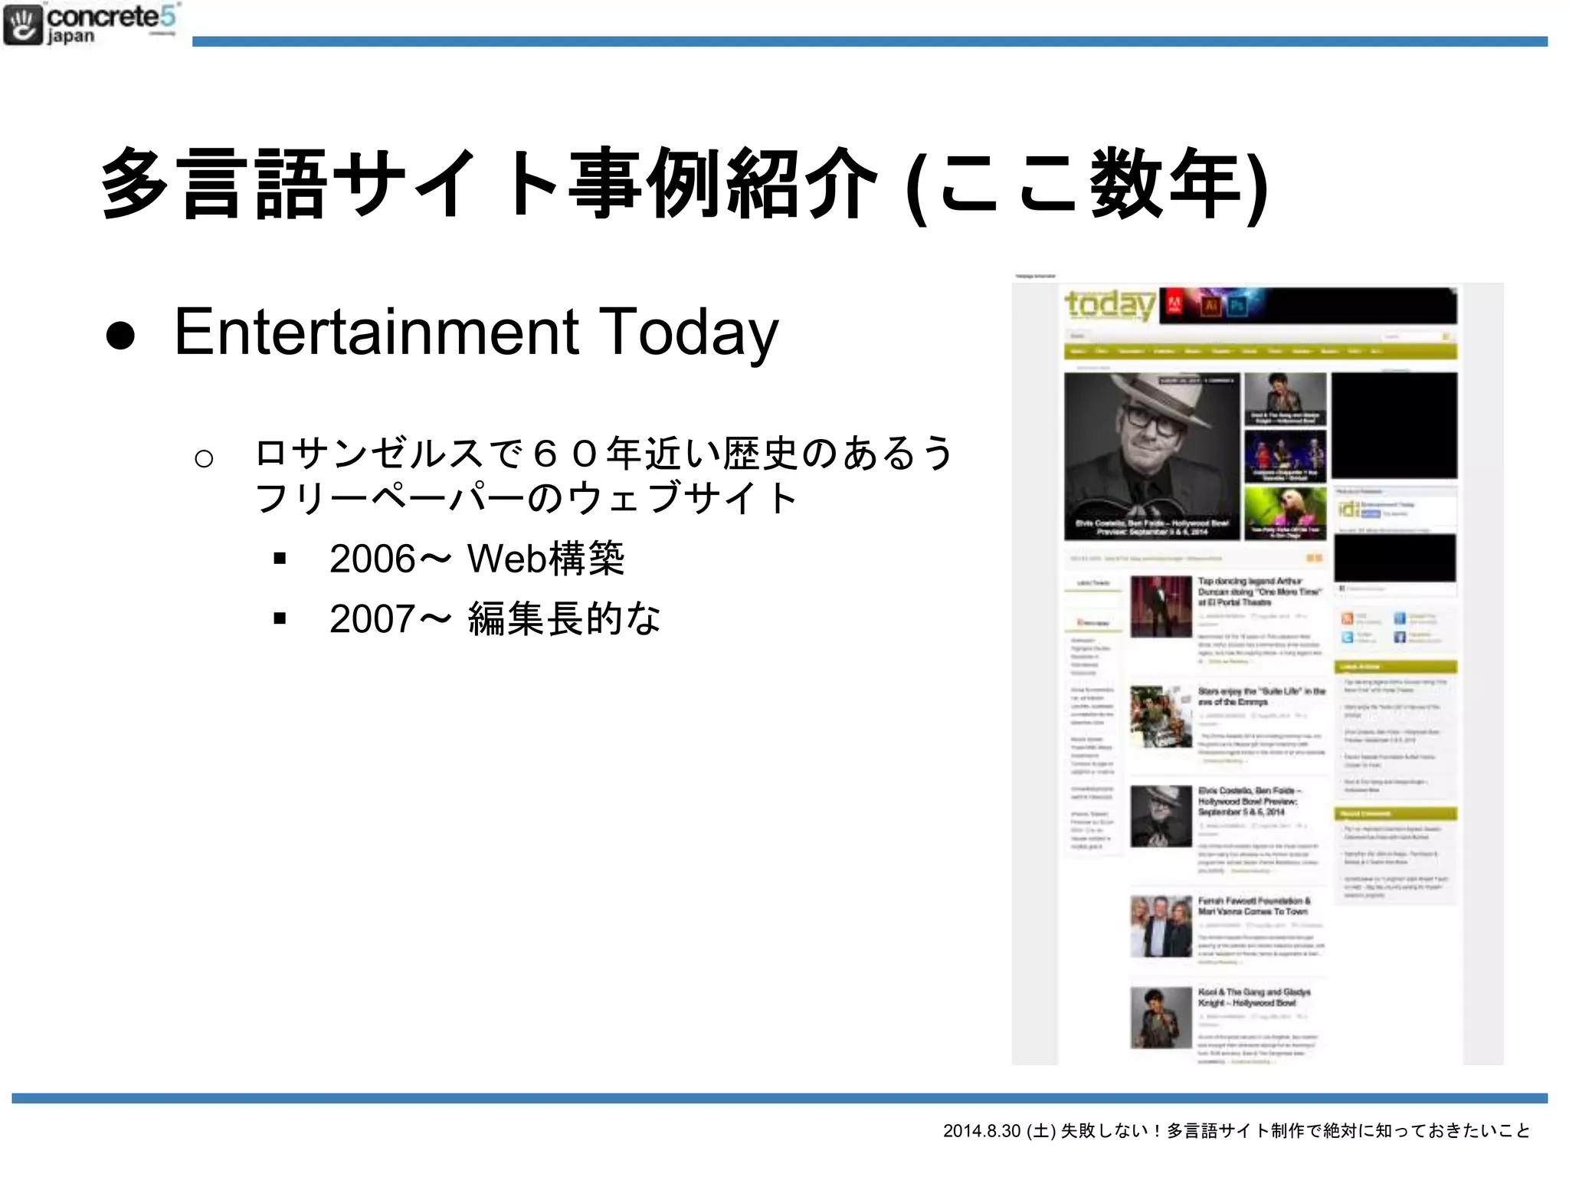Click the Facebook like-box 'idi' page logo
Viewport: 1569px width, 1177px height.
(x=1349, y=509)
